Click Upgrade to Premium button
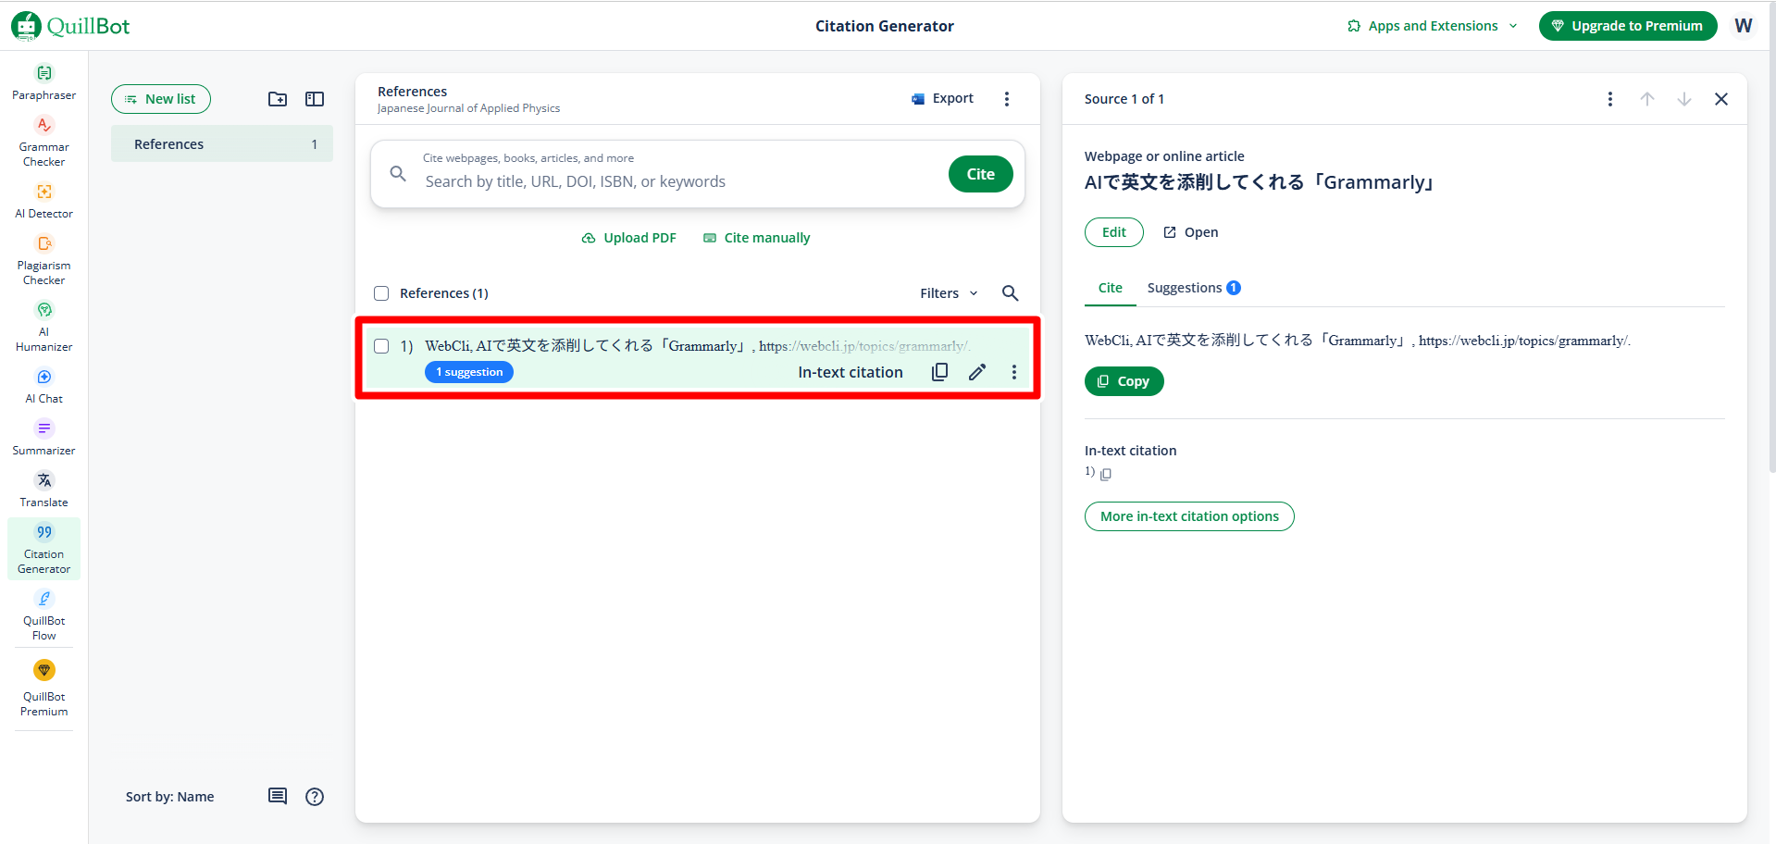The width and height of the screenshot is (1776, 844). 1628,26
